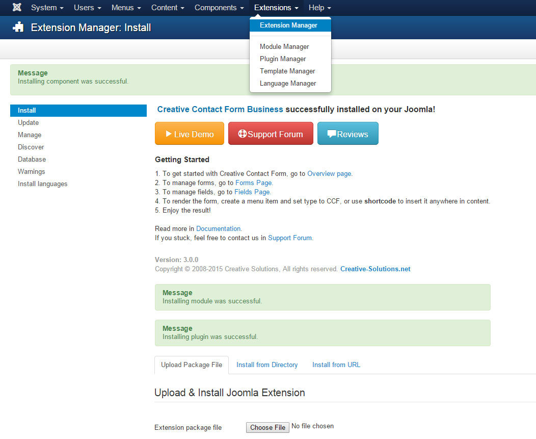Viewport: 536px width, 439px height.
Task: Click the Joomla logo icon
Action: [17, 7]
